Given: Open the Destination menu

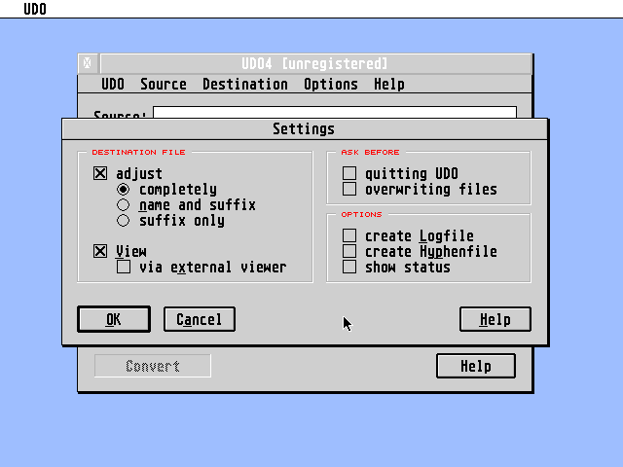Looking at the screenshot, I should 245,85.
